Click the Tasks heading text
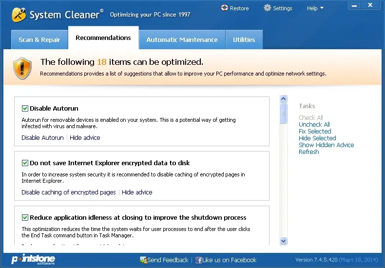385x268 pixels. (307, 106)
